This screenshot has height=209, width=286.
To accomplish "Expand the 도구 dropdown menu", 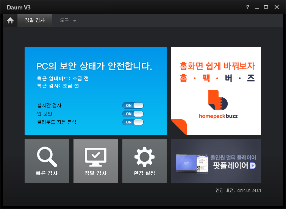I will [x=68, y=20].
